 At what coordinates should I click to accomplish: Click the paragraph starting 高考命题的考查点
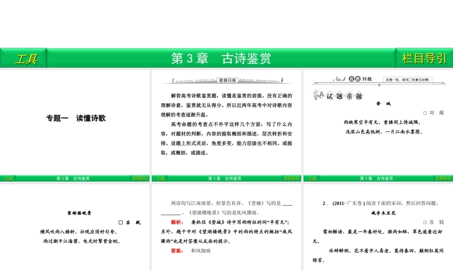[x=226, y=139]
